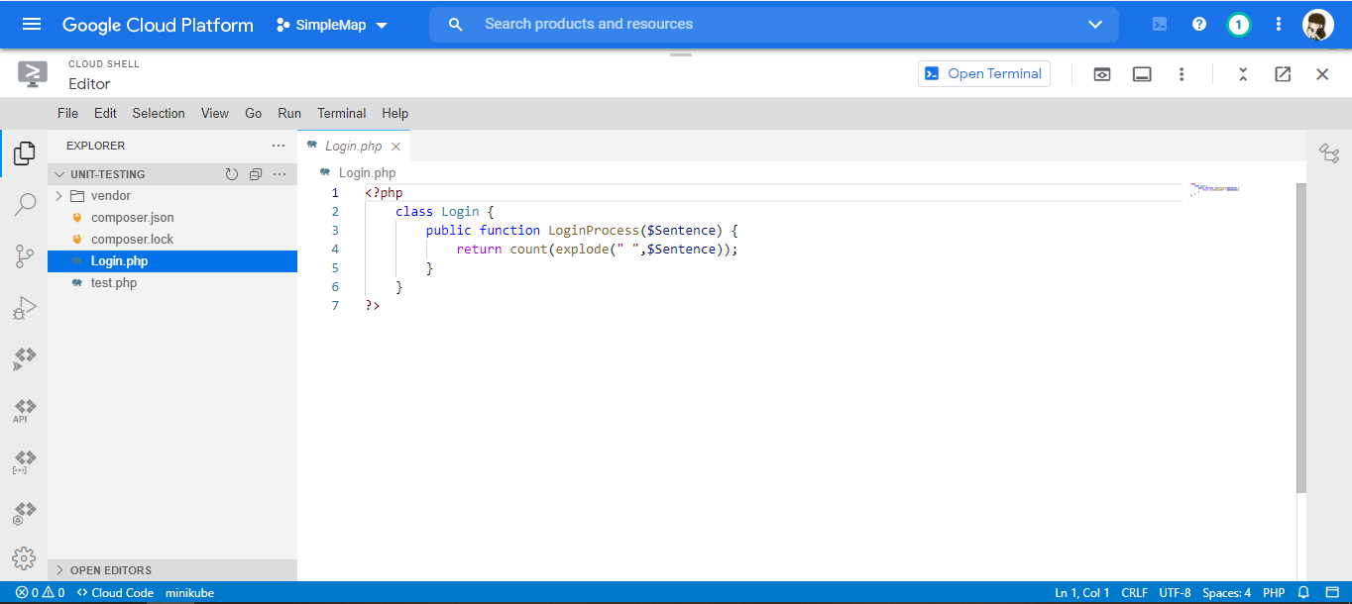Open the Help question mark icon

point(1199,25)
